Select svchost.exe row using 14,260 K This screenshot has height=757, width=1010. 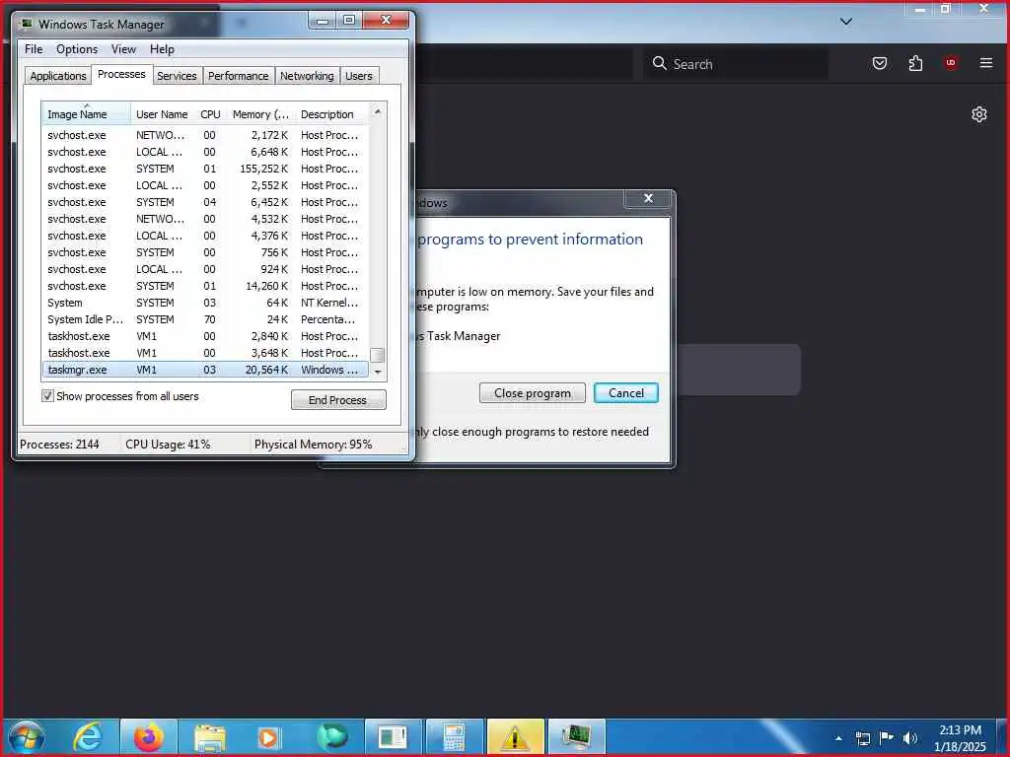[x=205, y=286]
